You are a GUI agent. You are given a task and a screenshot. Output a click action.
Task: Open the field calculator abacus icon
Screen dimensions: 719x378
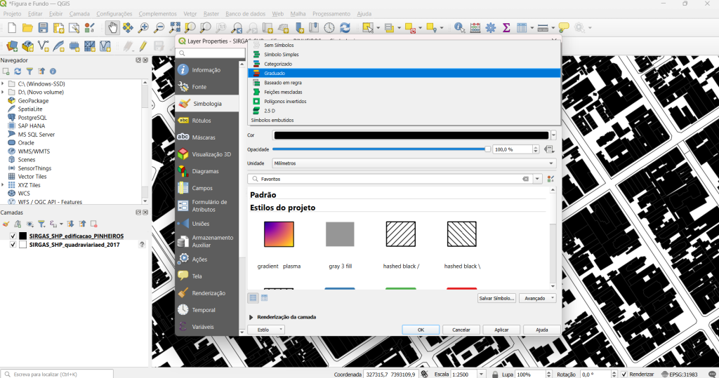[475, 28]
